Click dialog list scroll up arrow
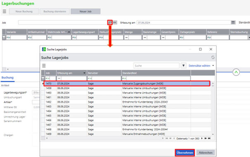250x157 pixels. pos(213,83)
